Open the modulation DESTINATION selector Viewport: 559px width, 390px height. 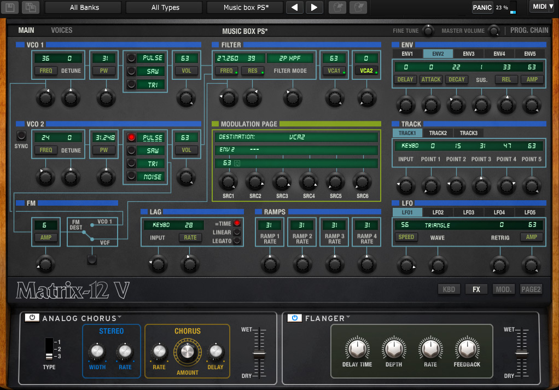(x=296, y=137)
